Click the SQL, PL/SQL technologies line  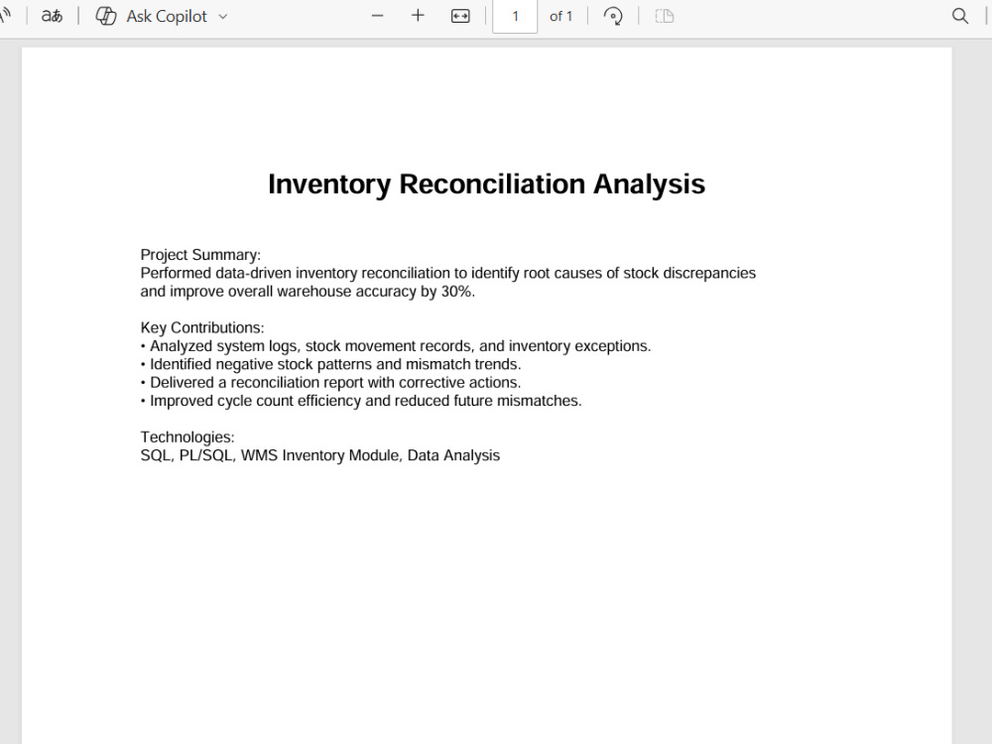pyautogui.click(x=319, y=455)
